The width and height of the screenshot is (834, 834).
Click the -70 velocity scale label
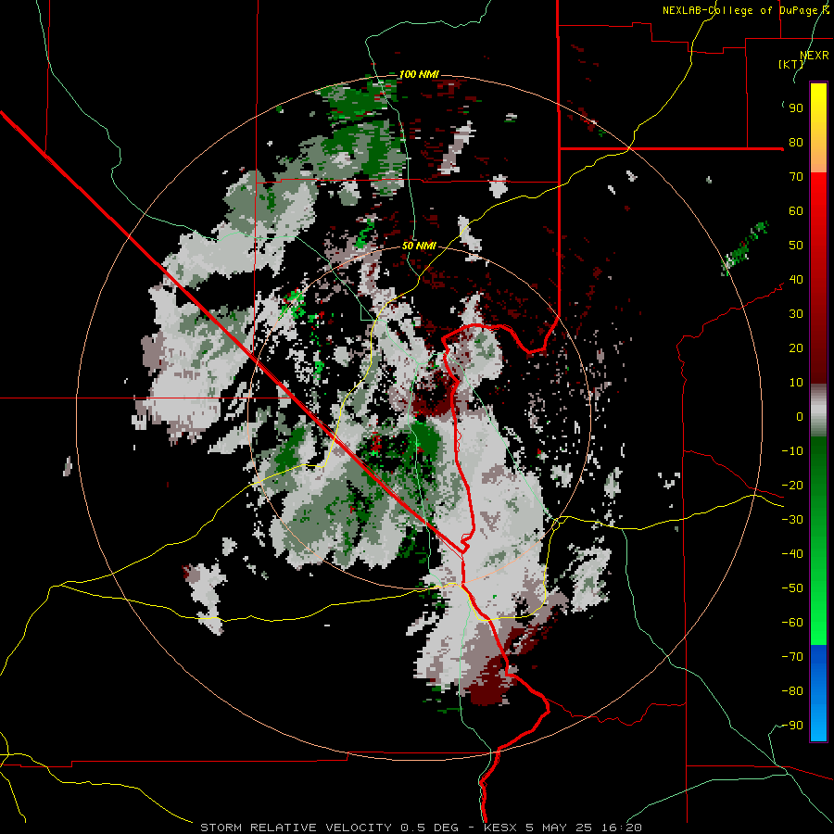(x=792, y=657)
